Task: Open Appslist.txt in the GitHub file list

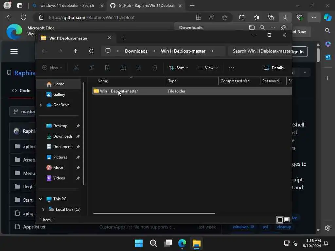Action: click(x=34, y=227)
